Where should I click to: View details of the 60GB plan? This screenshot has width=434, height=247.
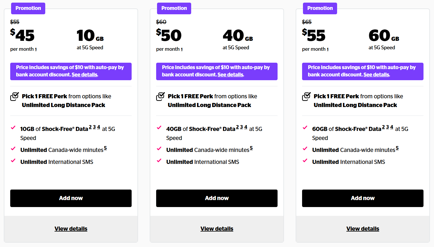(x=363, y=229)
